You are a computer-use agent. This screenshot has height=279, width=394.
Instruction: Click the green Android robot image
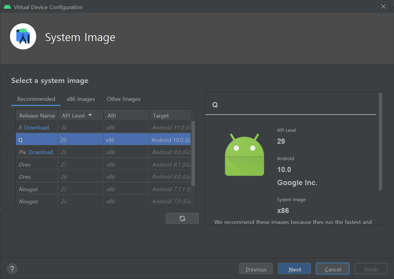[x=244, y=155]
